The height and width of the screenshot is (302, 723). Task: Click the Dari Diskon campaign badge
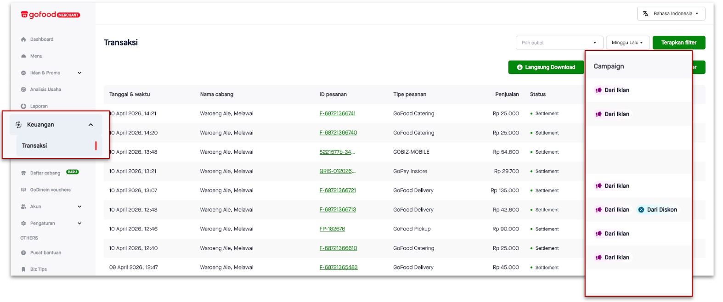click(x=657, y=210)
